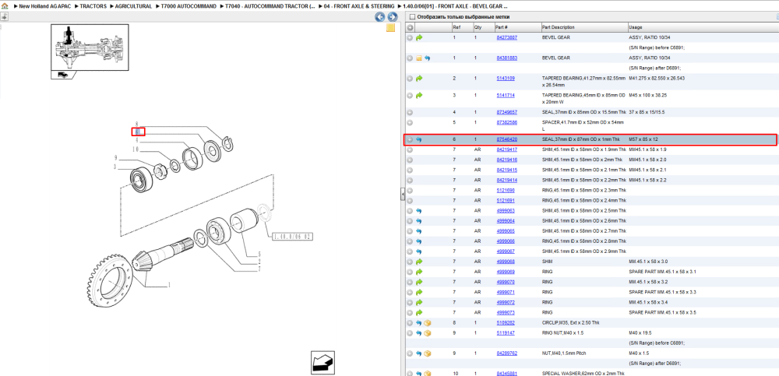The image size is (779, 376).
Task: Click blue arrow in row 4999063
Action: (x=419, y=211)
